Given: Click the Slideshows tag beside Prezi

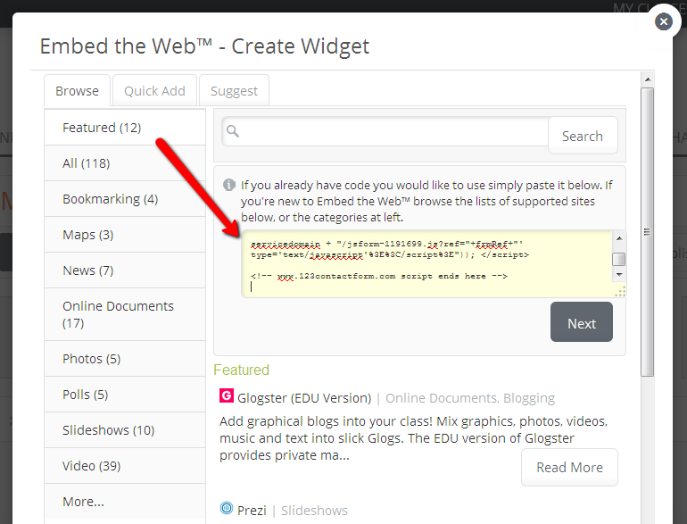Looking at the screenshot, I should tap(314, 511).
